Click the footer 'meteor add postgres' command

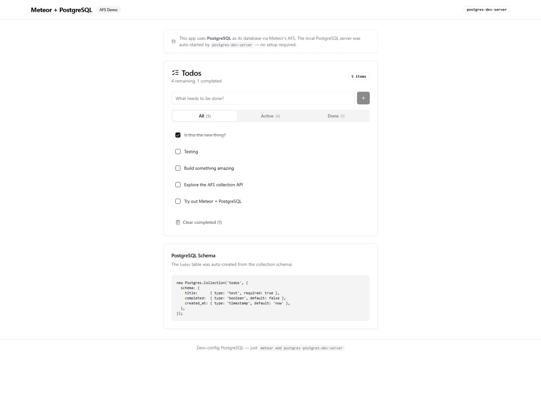click(301, 348)
